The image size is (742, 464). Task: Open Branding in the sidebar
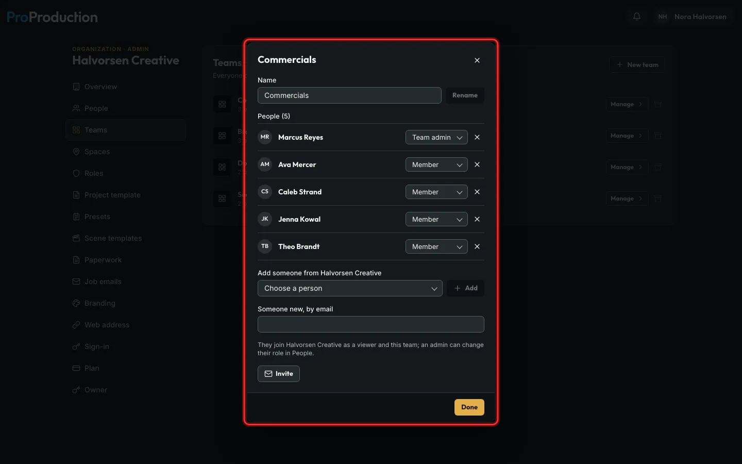click(x=126, y=303)
